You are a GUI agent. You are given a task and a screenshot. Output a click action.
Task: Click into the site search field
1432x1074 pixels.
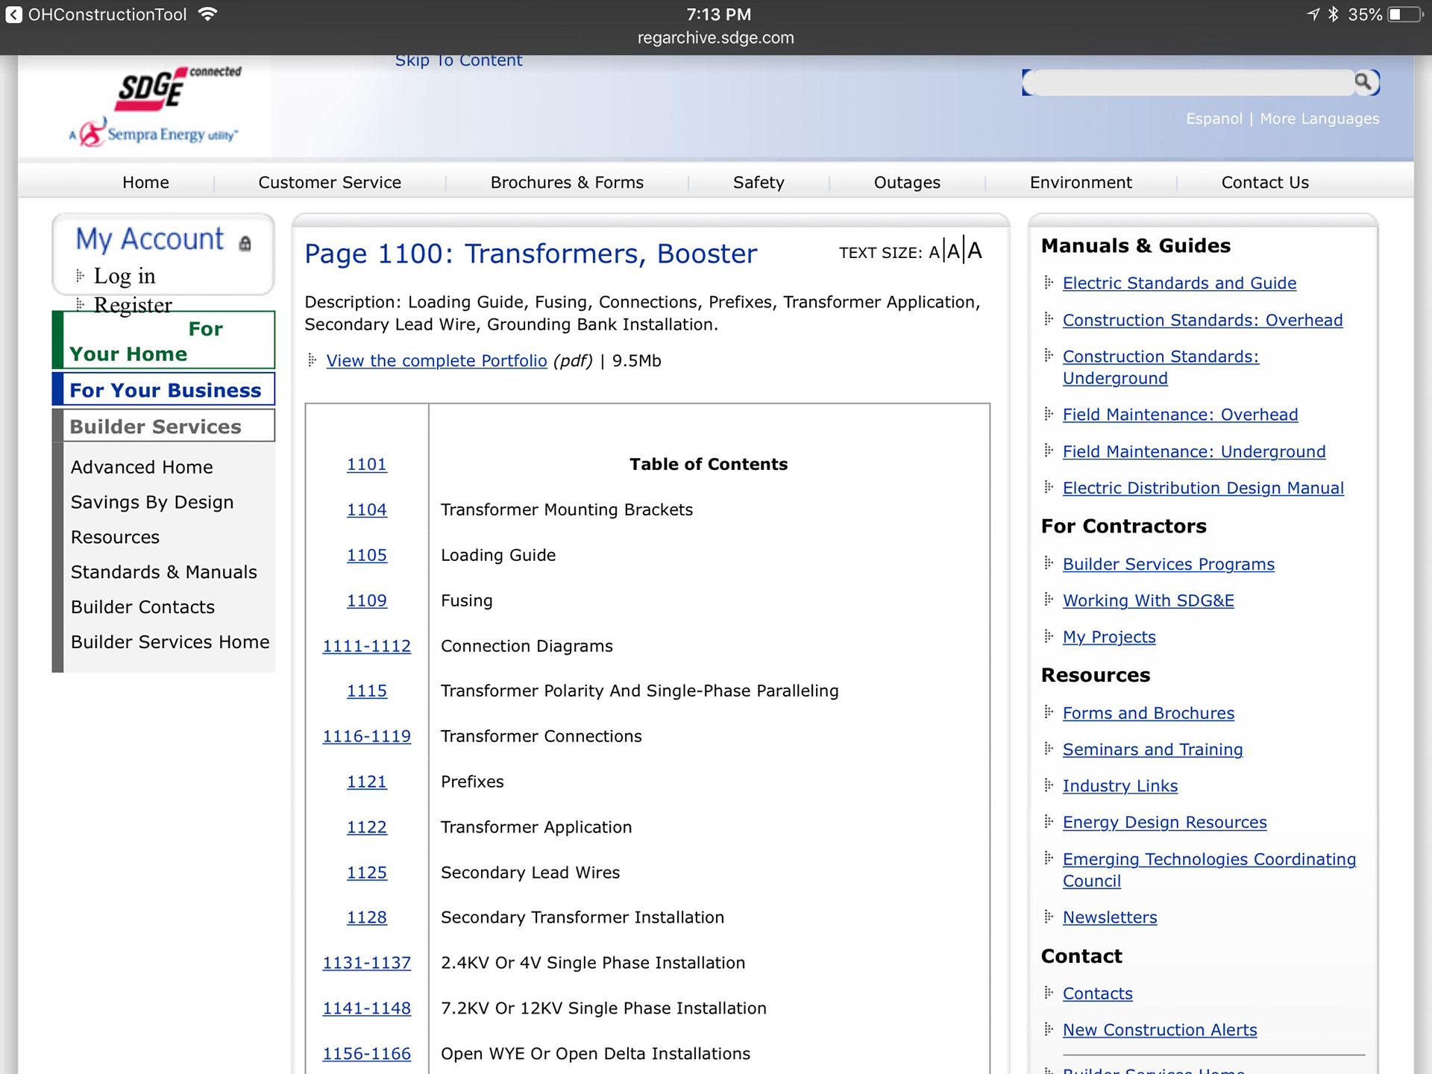pos(1192,82)
